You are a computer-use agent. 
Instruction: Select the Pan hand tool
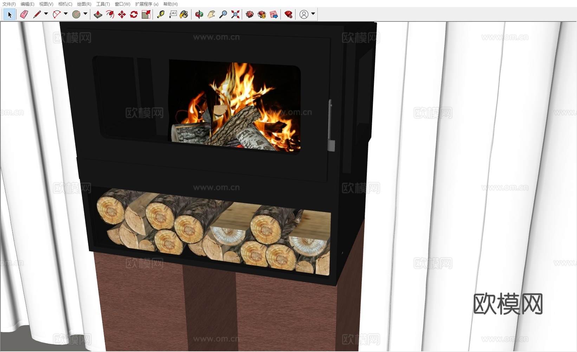[x=211, y=14]
